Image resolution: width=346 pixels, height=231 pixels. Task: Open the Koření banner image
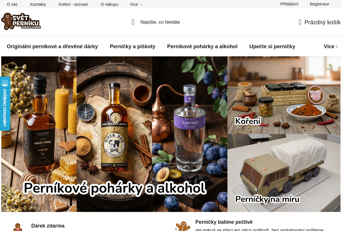point(284,95)
